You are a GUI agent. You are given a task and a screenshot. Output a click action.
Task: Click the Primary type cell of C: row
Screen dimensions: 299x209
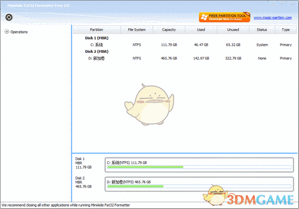(286, 45)
